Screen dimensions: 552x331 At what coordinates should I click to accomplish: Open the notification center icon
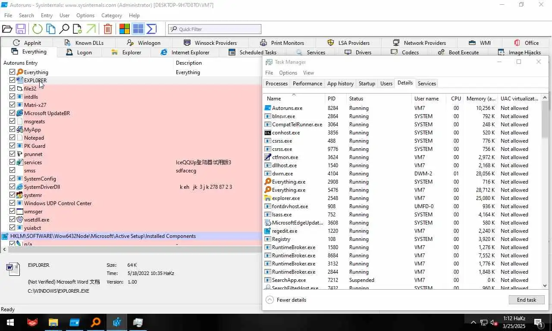539,322
